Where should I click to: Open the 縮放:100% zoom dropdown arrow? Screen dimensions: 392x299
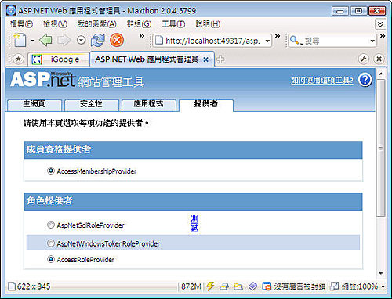[x=383, y=287]
